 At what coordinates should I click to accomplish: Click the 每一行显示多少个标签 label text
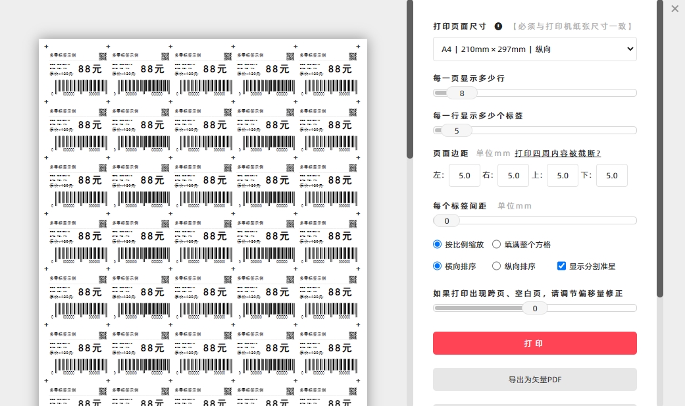click(x=478, y=116)
